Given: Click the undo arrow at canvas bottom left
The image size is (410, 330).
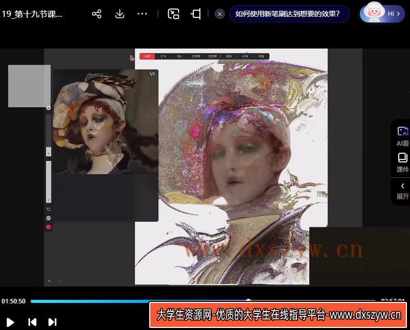Looking at the screenshot, I should (x=50, y=281).
